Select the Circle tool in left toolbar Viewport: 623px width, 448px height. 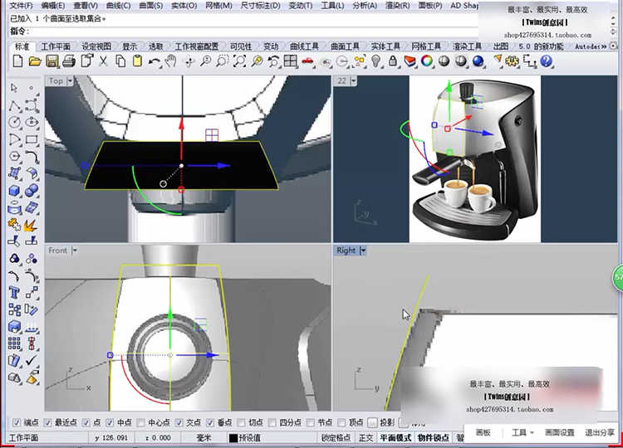pos(14,122)
